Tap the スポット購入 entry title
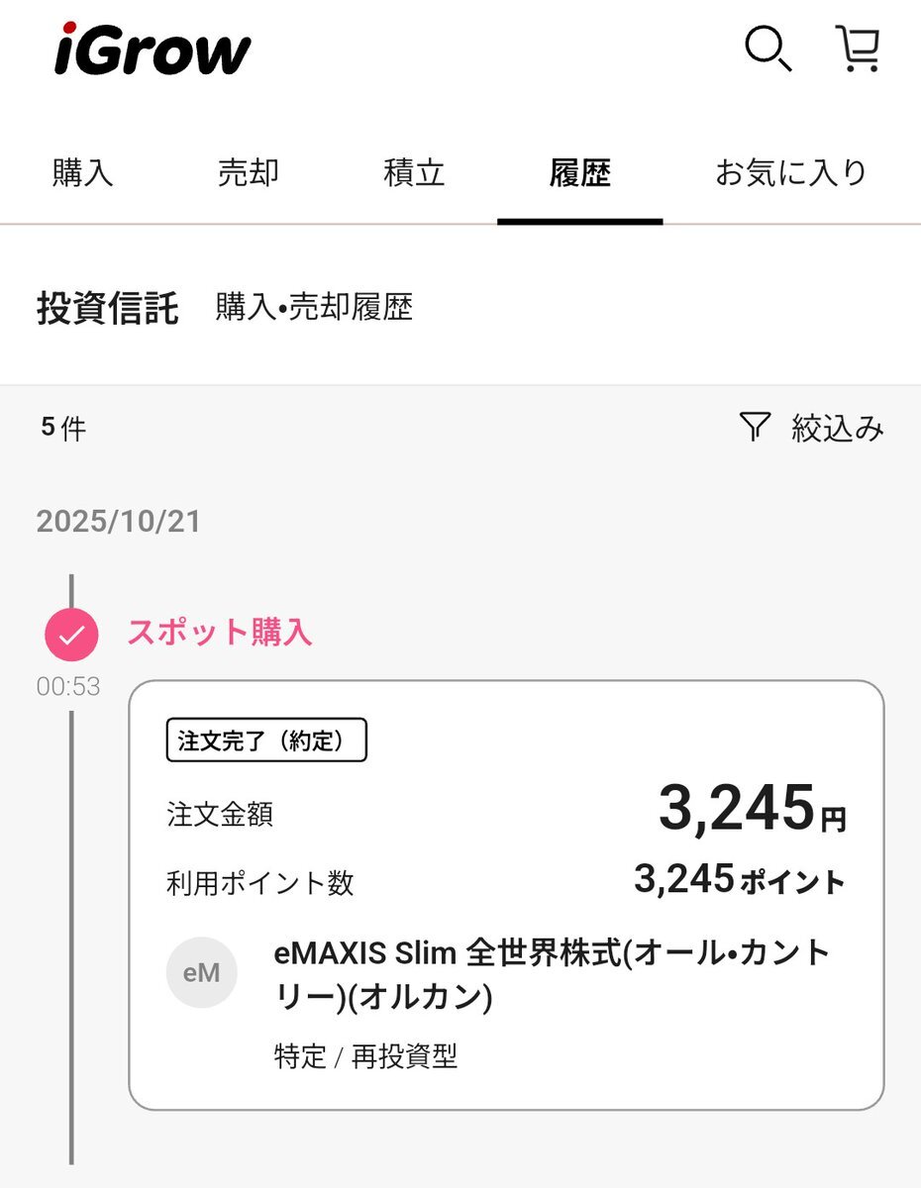Image resolution: width=921 pixels, height=1188 pixels. point(219,633)
